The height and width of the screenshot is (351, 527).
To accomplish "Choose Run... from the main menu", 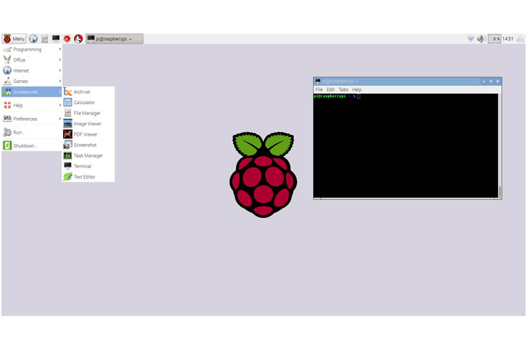I will click(x=32, y=132).
